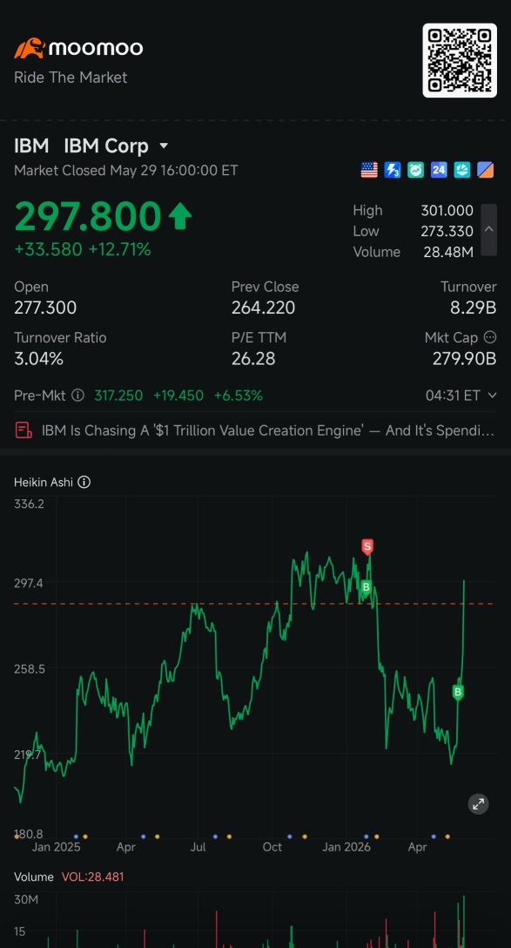Tap the green alarm clock icon
Screen dimensions: 511x948
(x=415, y=171)
